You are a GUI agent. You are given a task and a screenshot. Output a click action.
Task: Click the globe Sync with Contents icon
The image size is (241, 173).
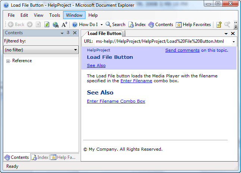click(x=56, y=25)
